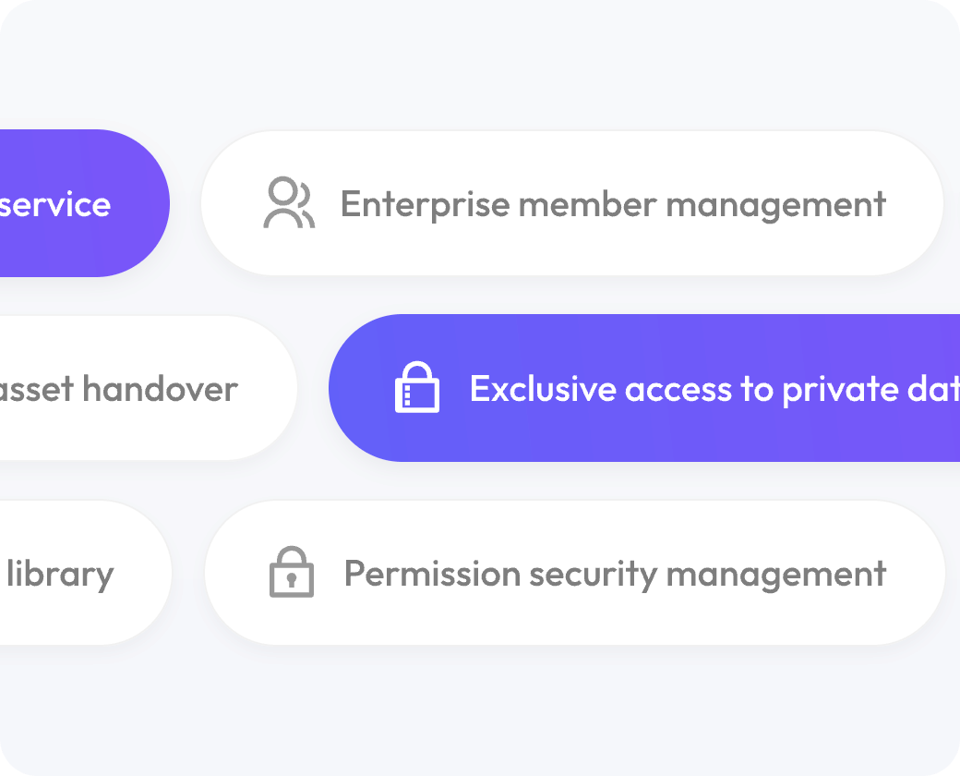Open Exclusive access to private data option

644,388
